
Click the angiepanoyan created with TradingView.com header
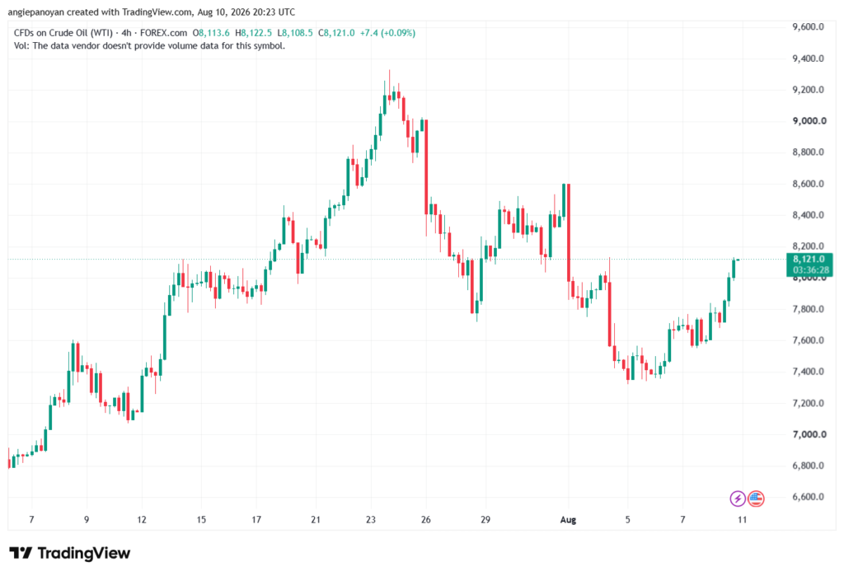[152, 12]
